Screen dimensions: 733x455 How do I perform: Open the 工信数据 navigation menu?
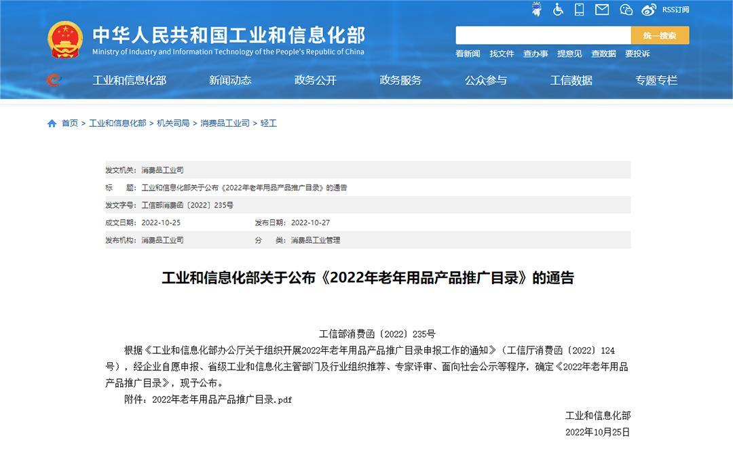coord(571,80)
